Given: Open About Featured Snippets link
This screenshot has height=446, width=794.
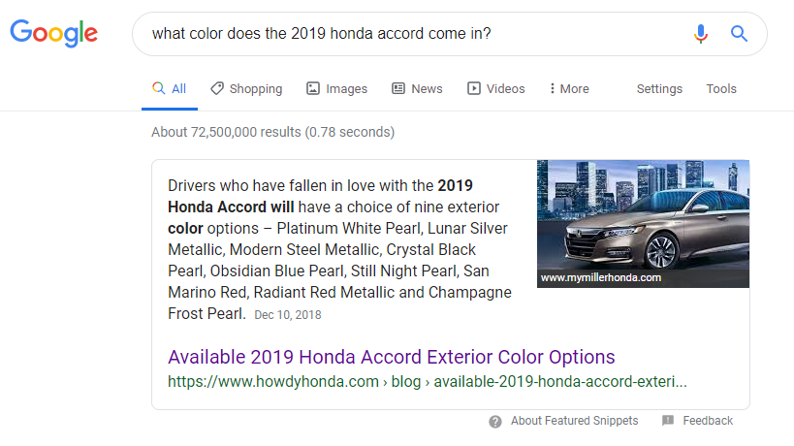Looking at the screenshot, I should pyautogui.click(x=574, y=421).
